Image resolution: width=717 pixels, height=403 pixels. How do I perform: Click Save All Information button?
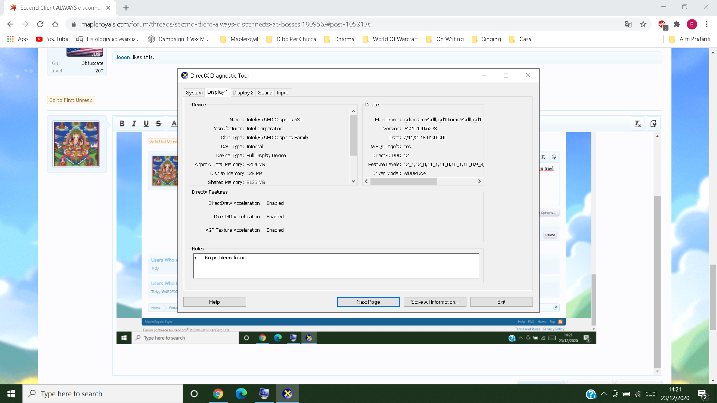tap(435, 302)
